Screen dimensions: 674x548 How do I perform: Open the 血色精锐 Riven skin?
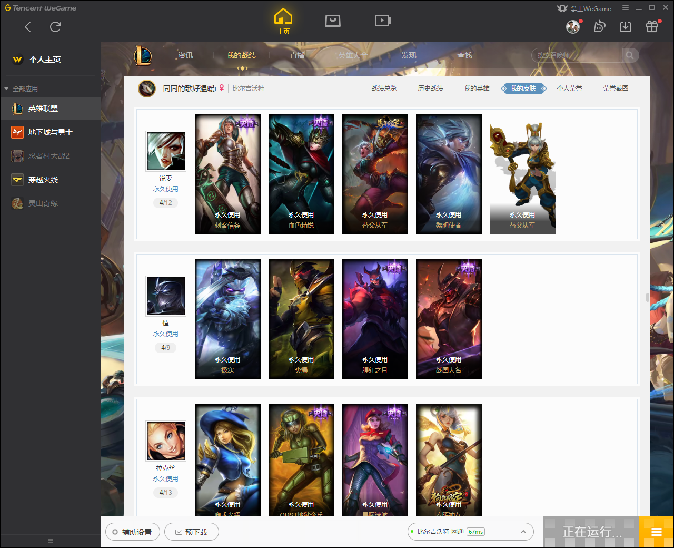[x=301, y=174]
